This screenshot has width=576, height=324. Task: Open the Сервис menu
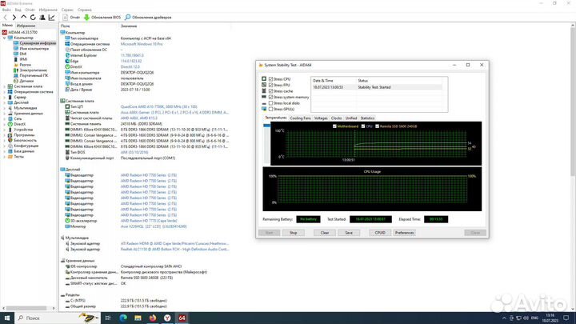coord(67,10)
